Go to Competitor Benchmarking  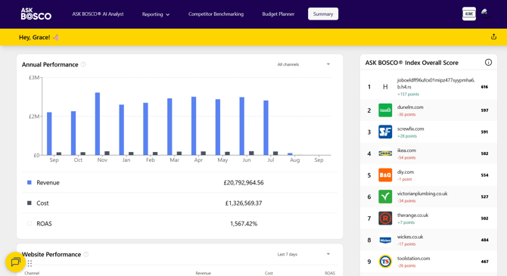[x=216, y=14]
